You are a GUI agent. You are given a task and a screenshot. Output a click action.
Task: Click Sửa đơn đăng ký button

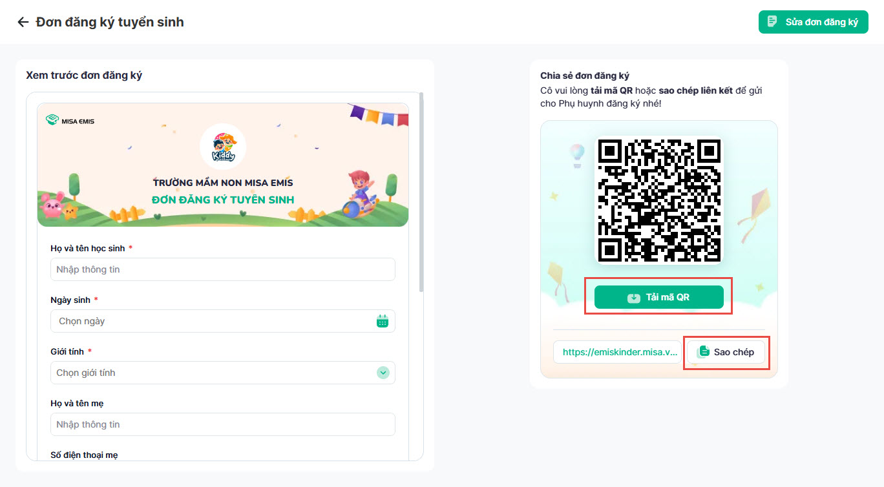click(x=814, y=22)
